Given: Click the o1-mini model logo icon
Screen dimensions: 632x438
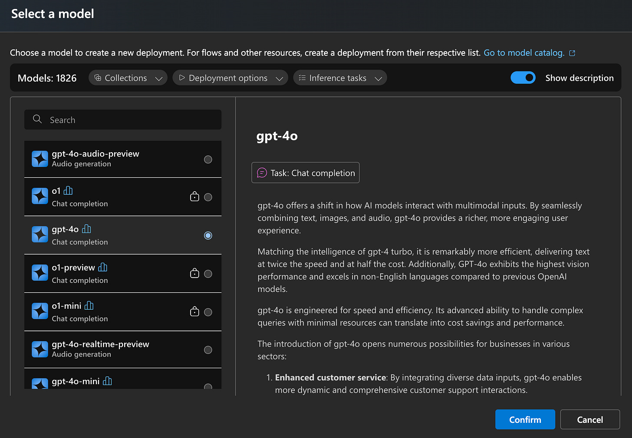Looking at the screenshot, I should 40,311.
